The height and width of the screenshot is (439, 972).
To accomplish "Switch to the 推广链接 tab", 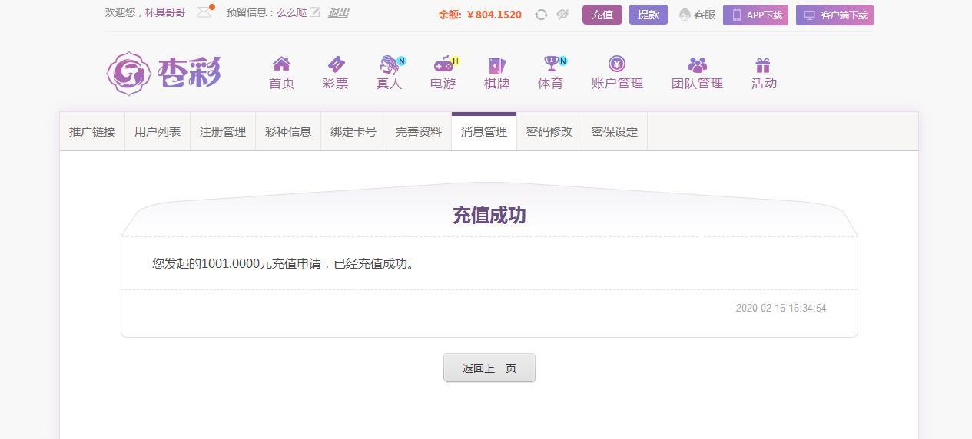I will tap(92, 131).
